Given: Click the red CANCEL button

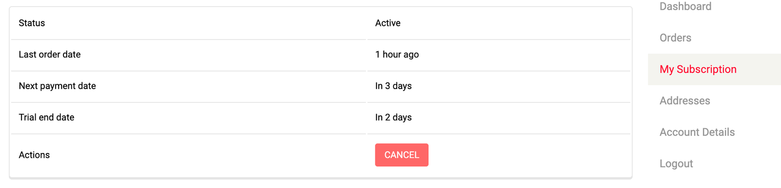Looking at the screenshot, I should tap(402, 155).
